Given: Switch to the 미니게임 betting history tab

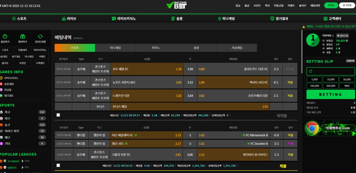Looking at the screenshot, I should (115, 48).
